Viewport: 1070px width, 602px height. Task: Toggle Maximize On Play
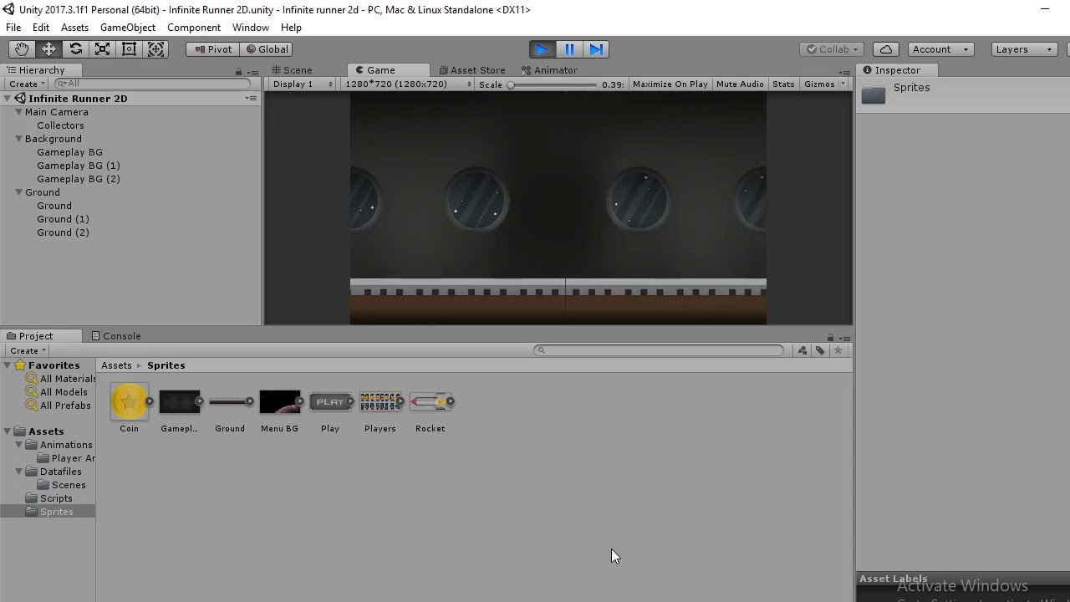click(x=670, y=84)
